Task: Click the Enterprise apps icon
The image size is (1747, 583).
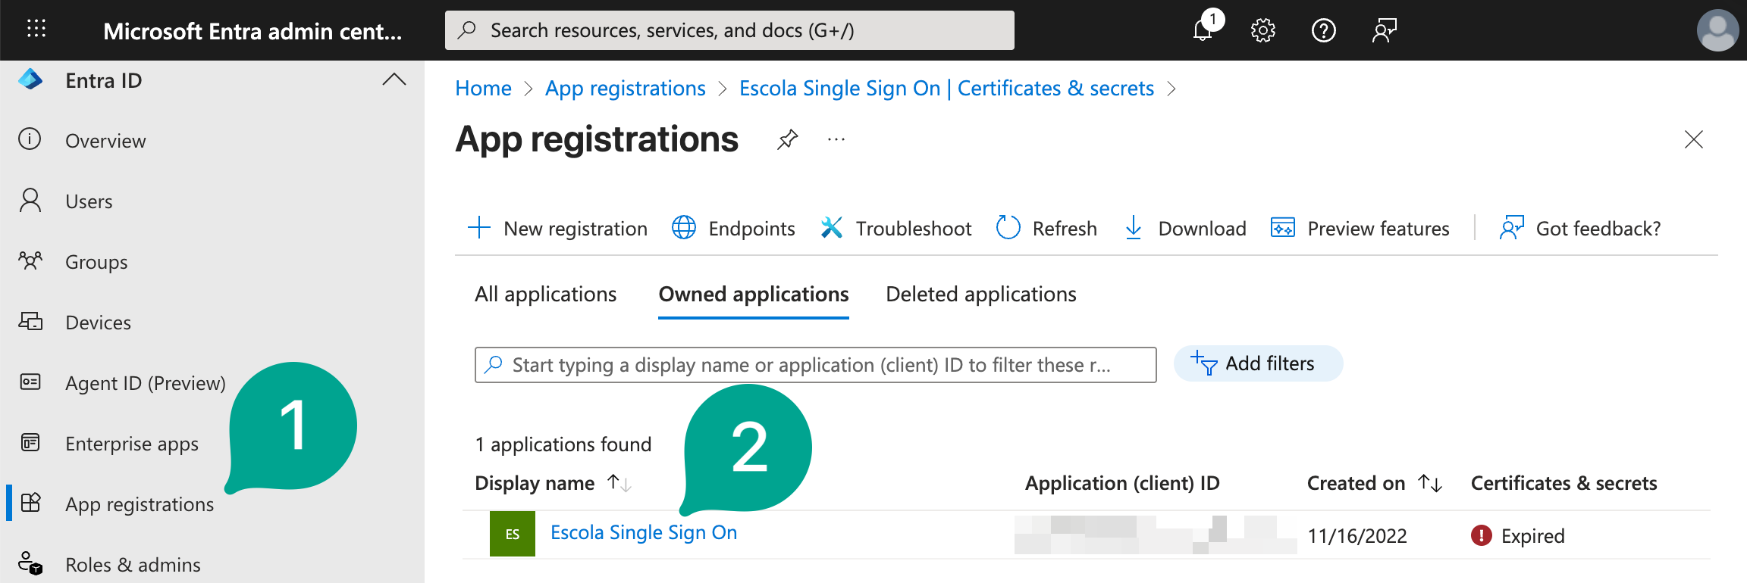Action: pos(30,442)
